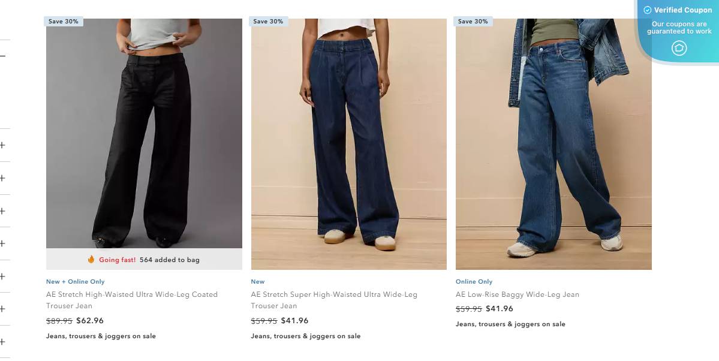Open the low-rise baggy jean product photo
This screenshot has height=361, width=719.
553,144
